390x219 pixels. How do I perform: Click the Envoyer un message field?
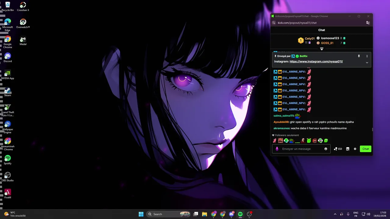[301, 149]
